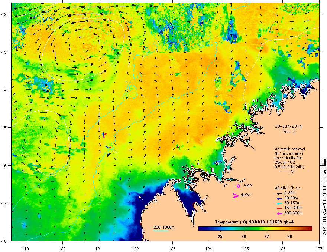Click the longitude axis label 122
Screen dimensions: 327x252
click(x=136, y=248)
